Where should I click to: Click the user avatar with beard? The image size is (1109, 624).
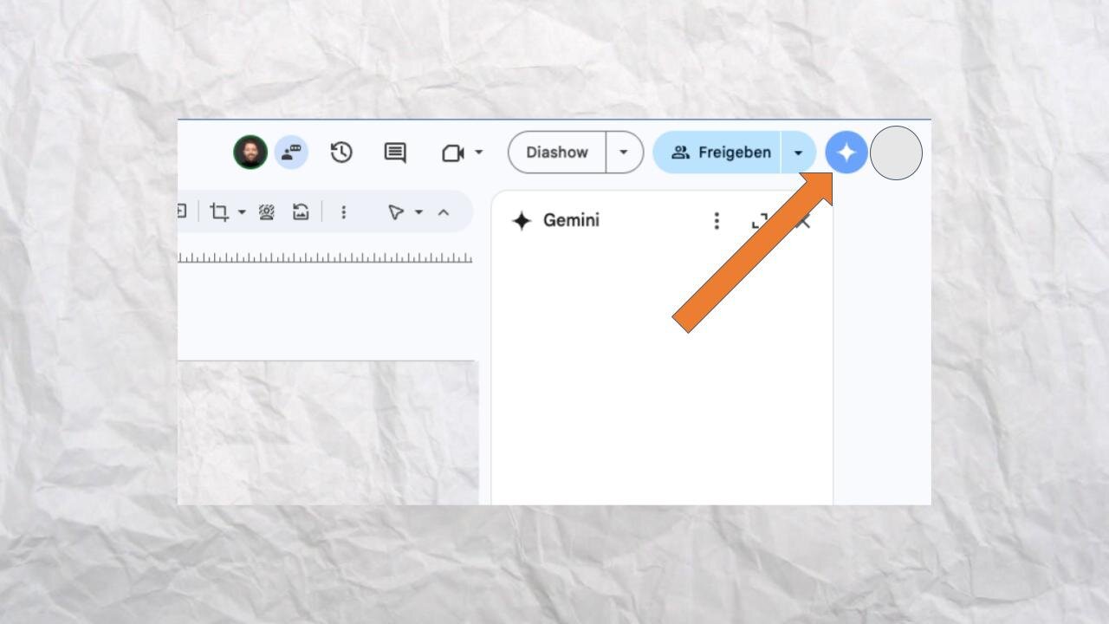coord(250,153)
